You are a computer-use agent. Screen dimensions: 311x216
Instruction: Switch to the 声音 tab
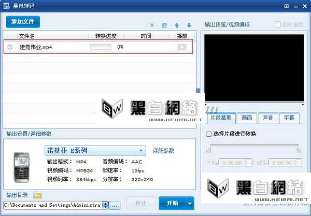268,118
